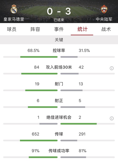The image size is (118, 161).
Task: Tap the 中央陆军 team name
Action: 104,19
